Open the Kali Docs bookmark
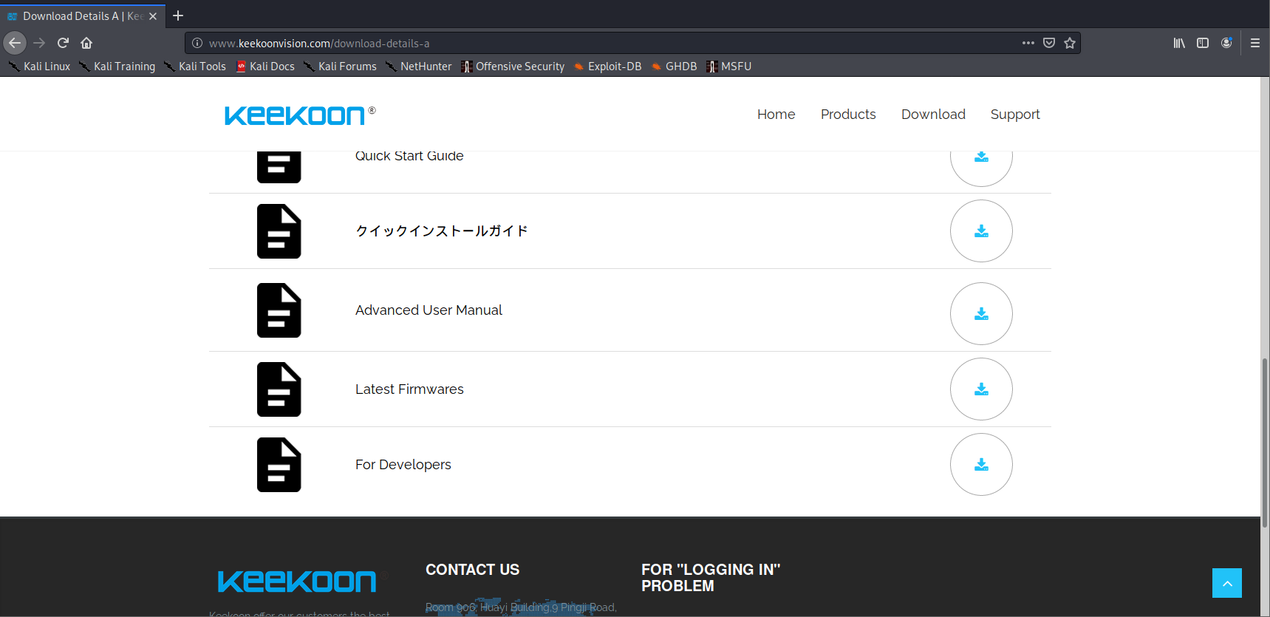 point(265,67)
